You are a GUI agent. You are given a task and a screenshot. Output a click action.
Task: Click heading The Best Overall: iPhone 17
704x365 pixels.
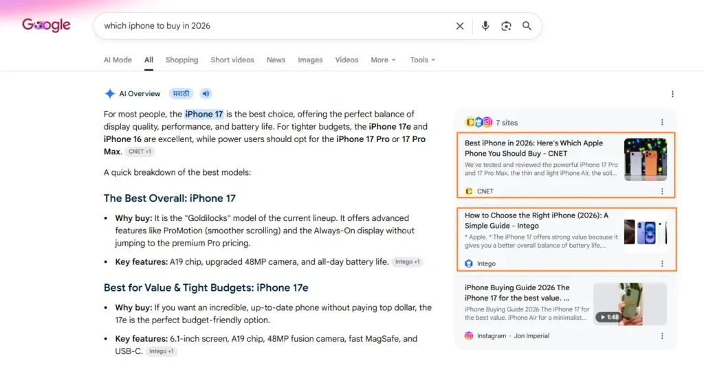tap(170, 198)
